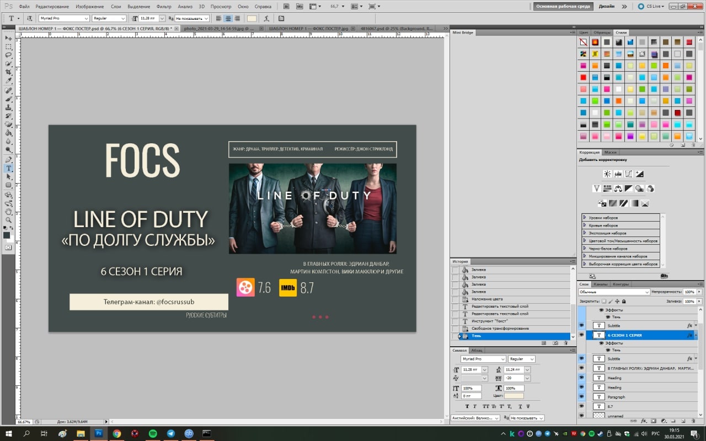The width and height of the screenshot is (706, 441).
Task: Select the Crop tool
Action: click(x=9, y=72)
